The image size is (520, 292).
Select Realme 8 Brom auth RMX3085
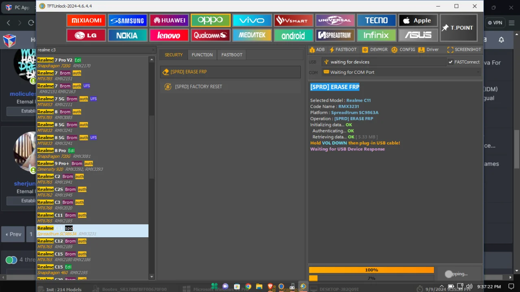coord(93,115)
